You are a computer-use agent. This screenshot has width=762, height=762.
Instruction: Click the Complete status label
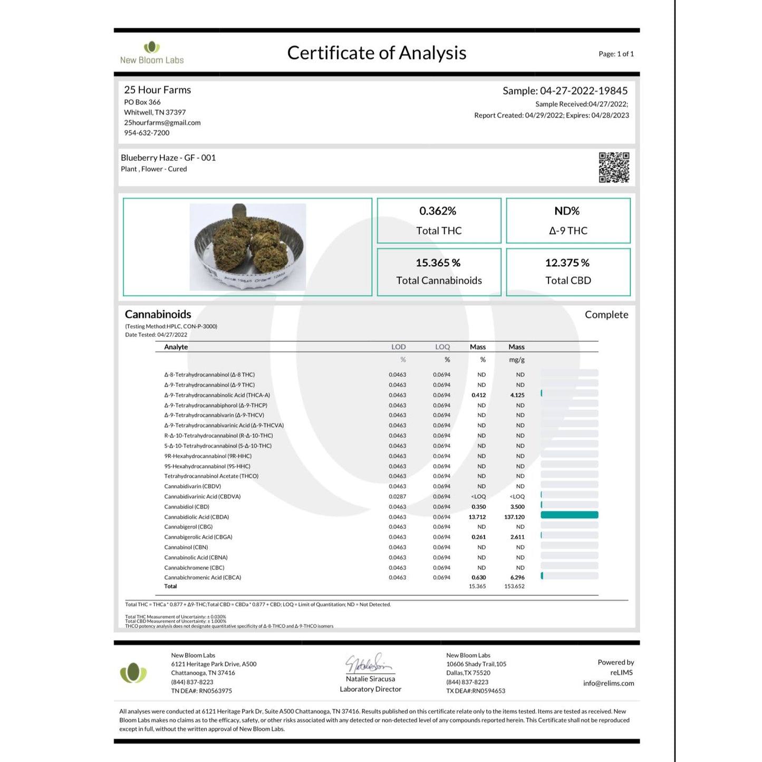click(606, 315)
